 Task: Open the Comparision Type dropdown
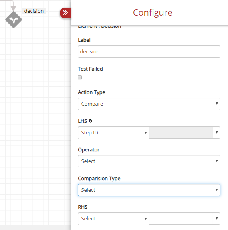pyautogui.click(x=149, y=190)
